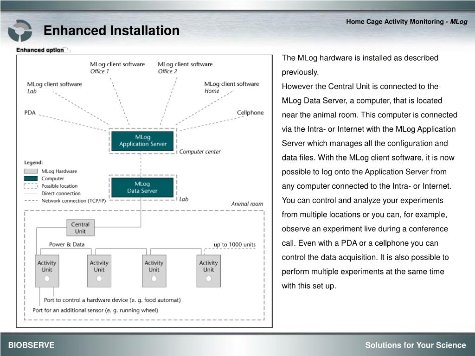Click the 'MLog client software Lab' label

[55, 88]
